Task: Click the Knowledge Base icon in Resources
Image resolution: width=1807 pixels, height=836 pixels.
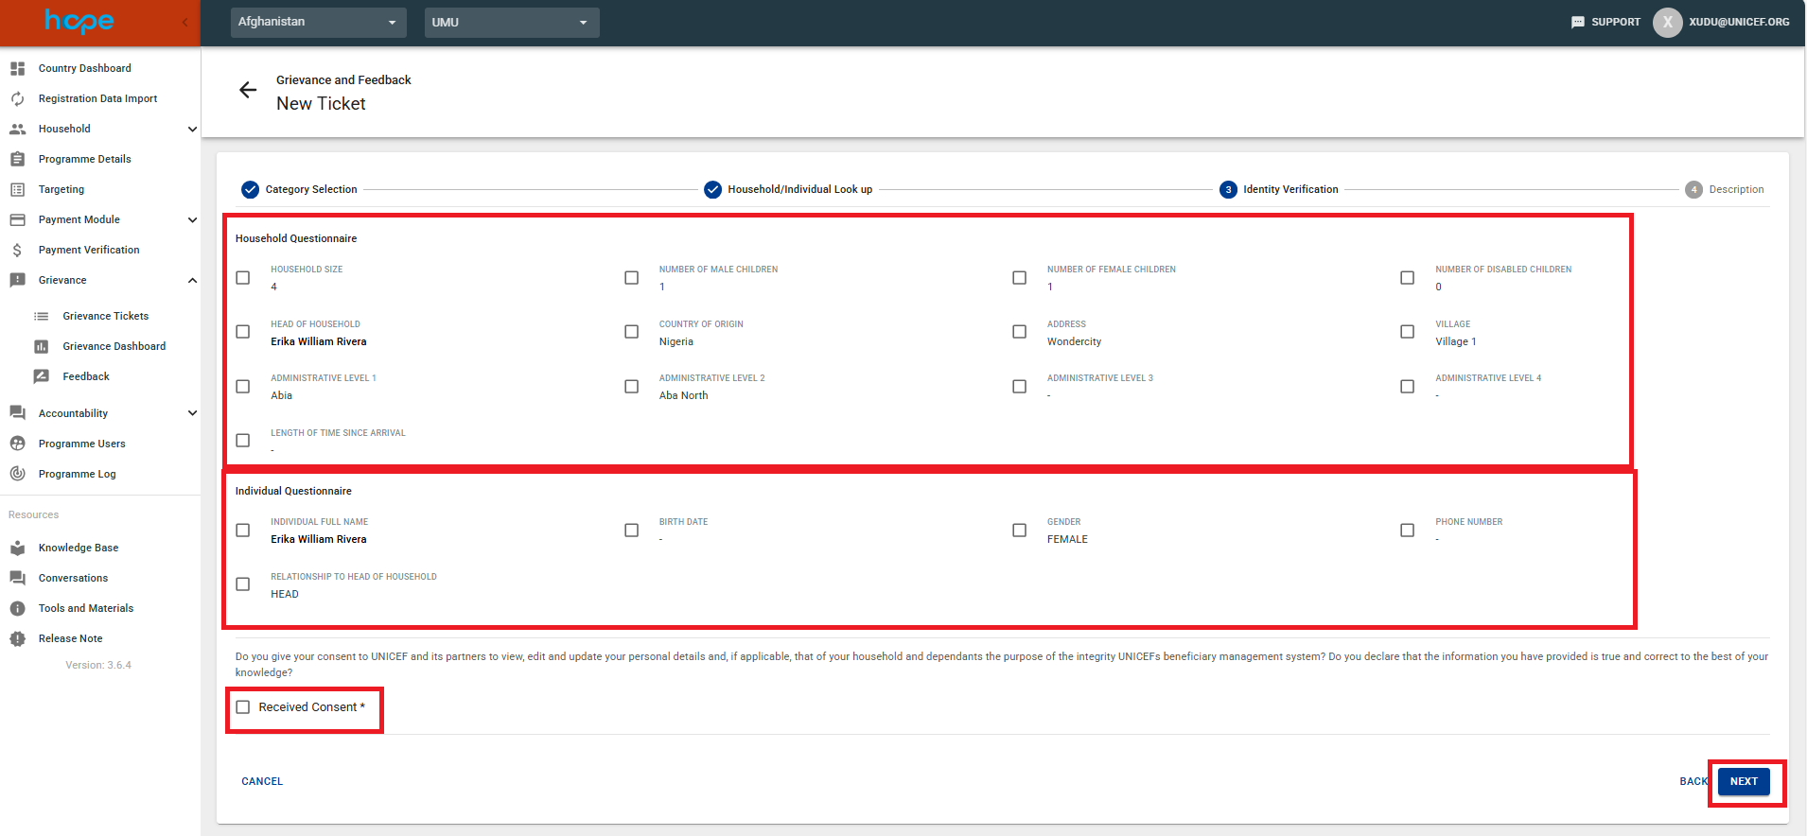Action: [17, 548]
